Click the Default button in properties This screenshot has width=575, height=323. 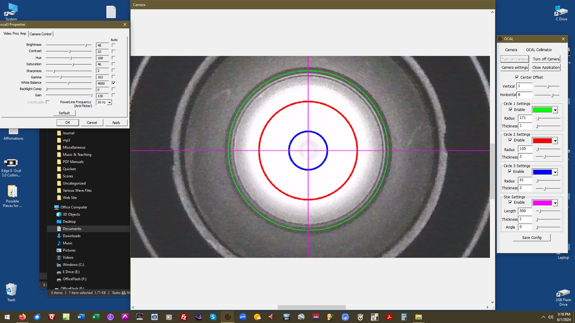[x=64, y=113]
